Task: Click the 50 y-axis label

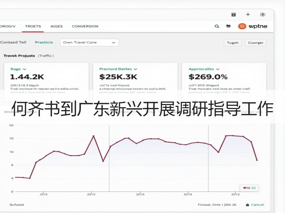Action: pyautogui.click(x=11, y=125)
